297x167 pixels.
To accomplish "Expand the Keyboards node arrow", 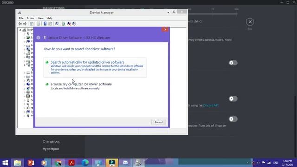I will click(24, 73).
